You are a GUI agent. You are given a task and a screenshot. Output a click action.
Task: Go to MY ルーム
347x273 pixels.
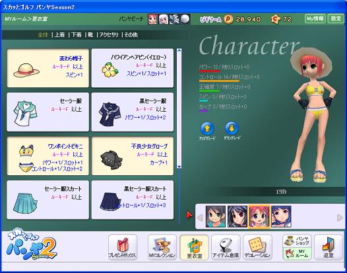click(x=297, y=254)
